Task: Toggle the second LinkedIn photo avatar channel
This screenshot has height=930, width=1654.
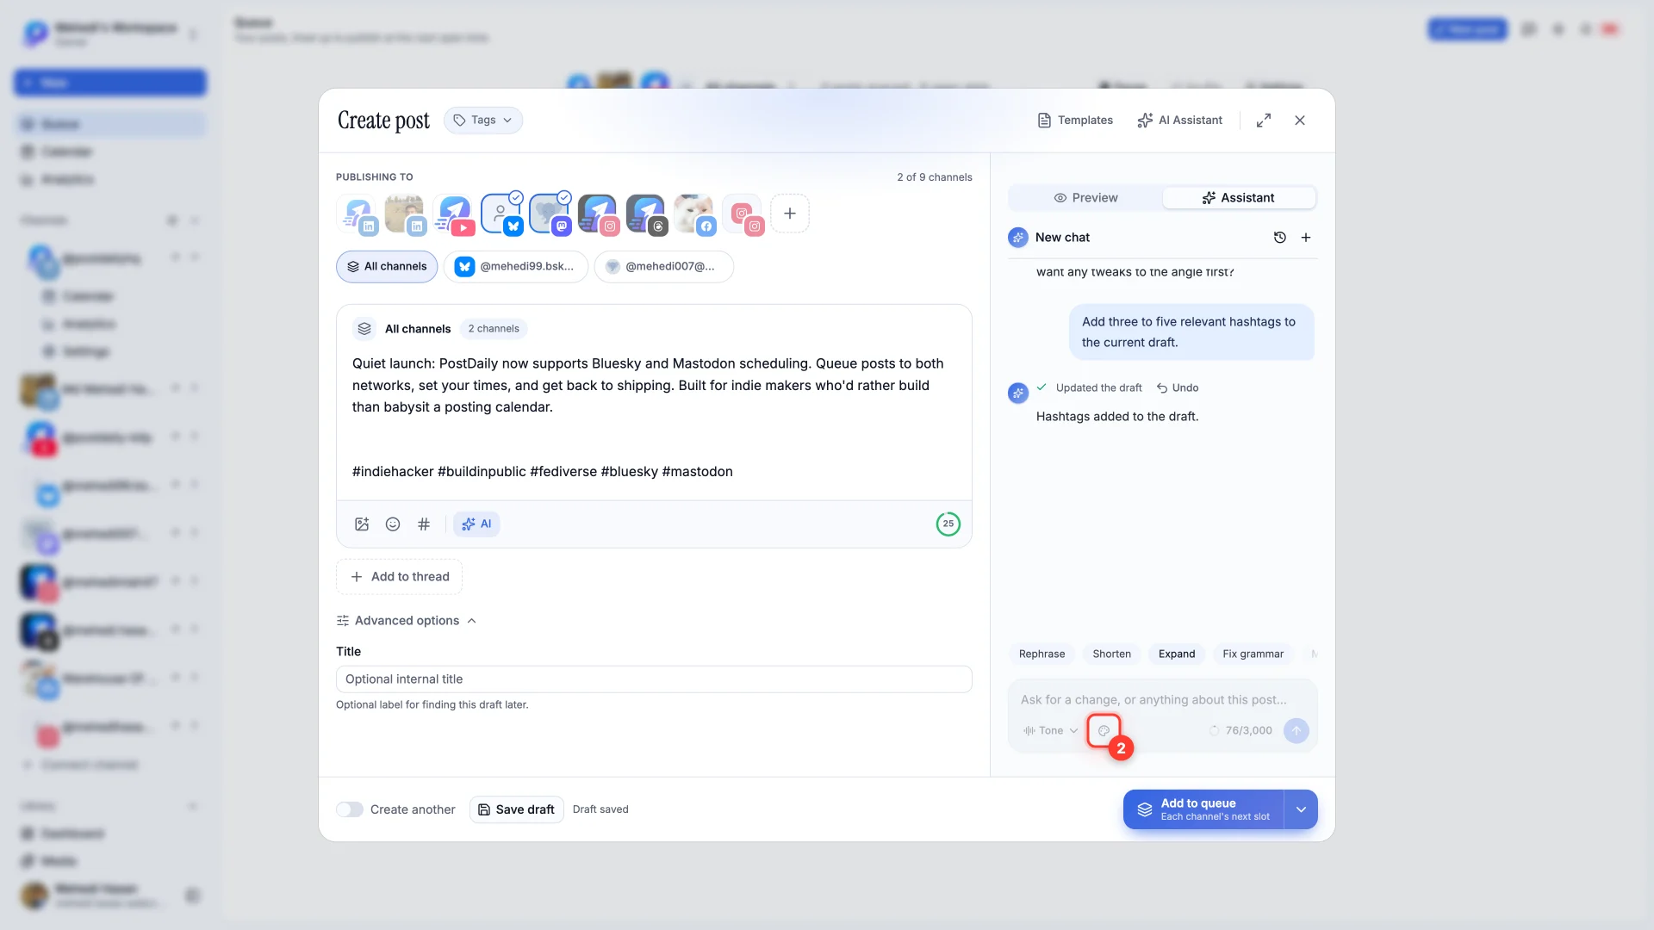Action: [406, 214]
